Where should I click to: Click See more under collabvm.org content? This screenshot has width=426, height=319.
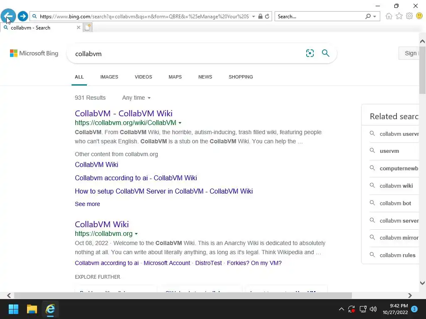pos(87,204)
